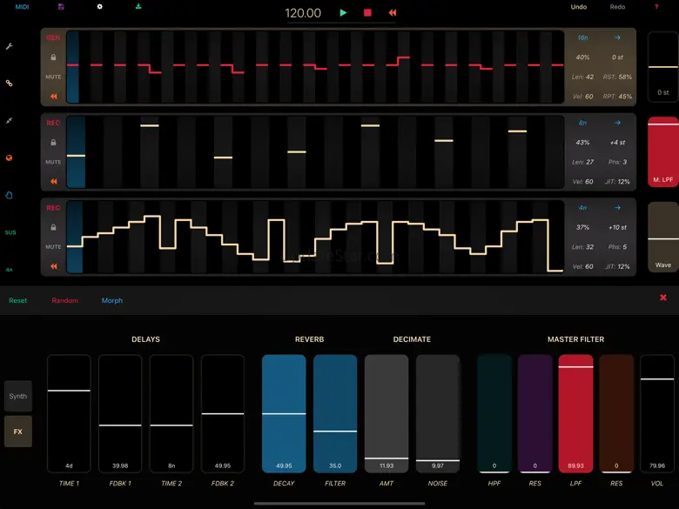The image size is (679, 509).
Task: Open the 8n rate selector on second track
Action: click(583, 124)
